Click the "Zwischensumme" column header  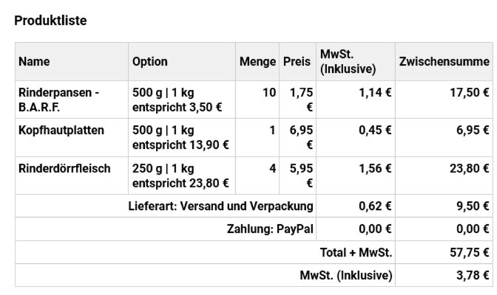444,63
